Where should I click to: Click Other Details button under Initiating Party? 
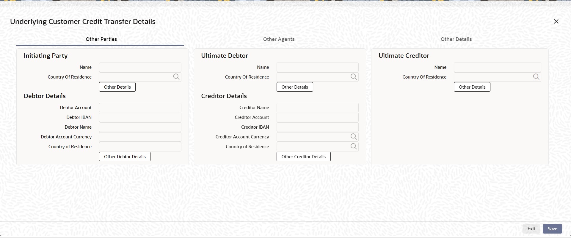117,87
